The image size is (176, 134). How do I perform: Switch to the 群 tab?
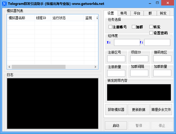point(150,13)
